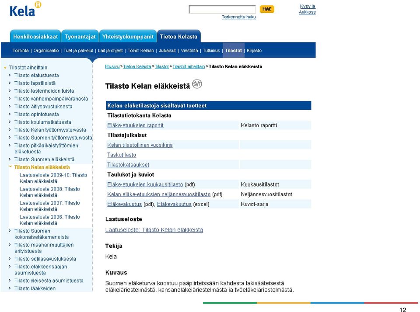Select the Tietoa Kelasta tab
This screenshot has width=420, height=312.
178,37
